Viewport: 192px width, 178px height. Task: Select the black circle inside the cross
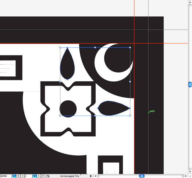(x=68, y=109)
